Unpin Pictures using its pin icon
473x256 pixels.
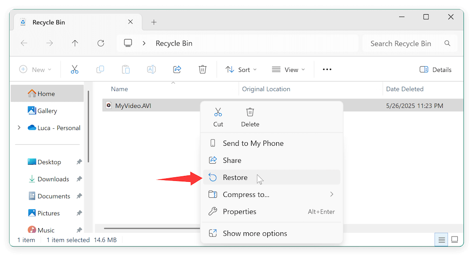[79, 213]
